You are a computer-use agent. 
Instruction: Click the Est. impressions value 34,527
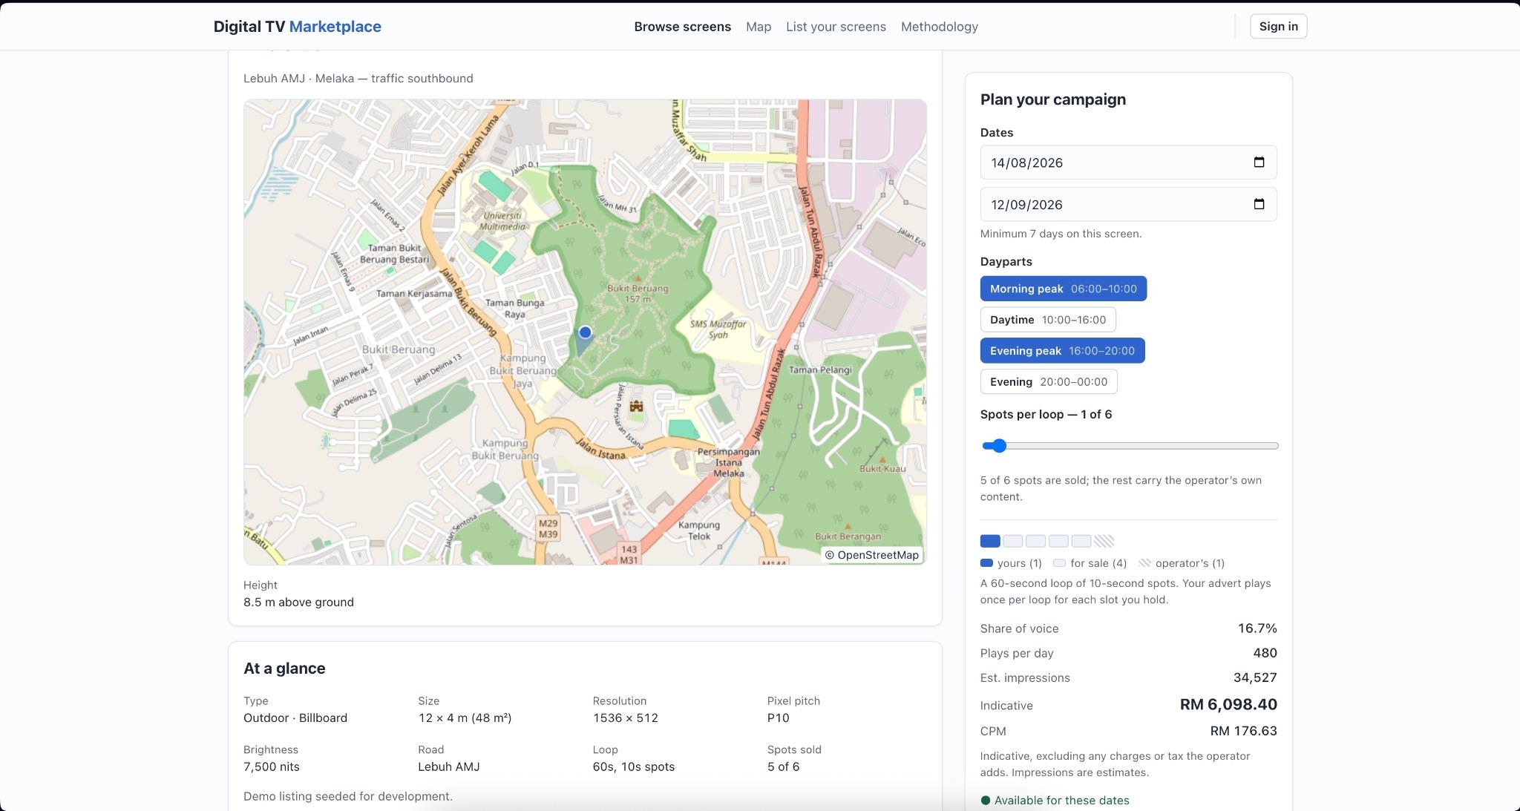[1255, 677]
